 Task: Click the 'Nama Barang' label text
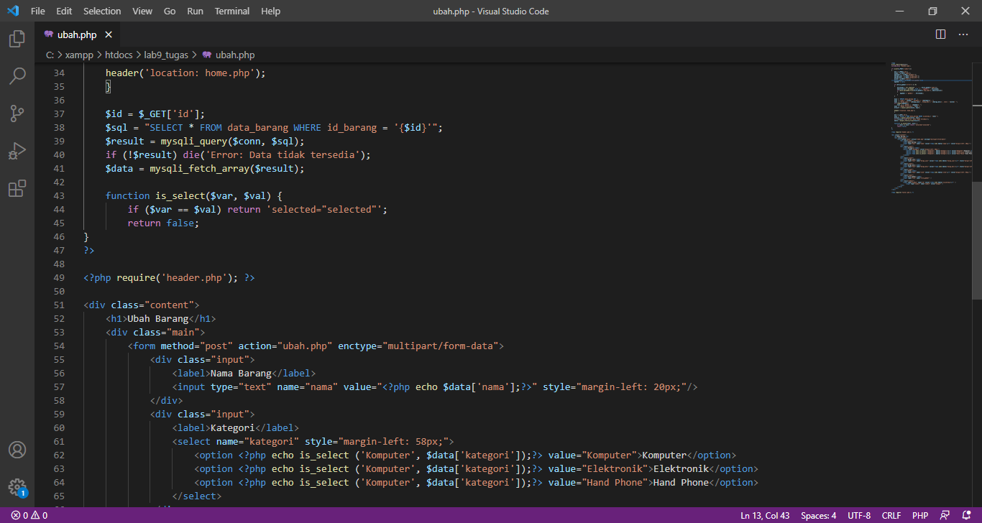point(241,373)
